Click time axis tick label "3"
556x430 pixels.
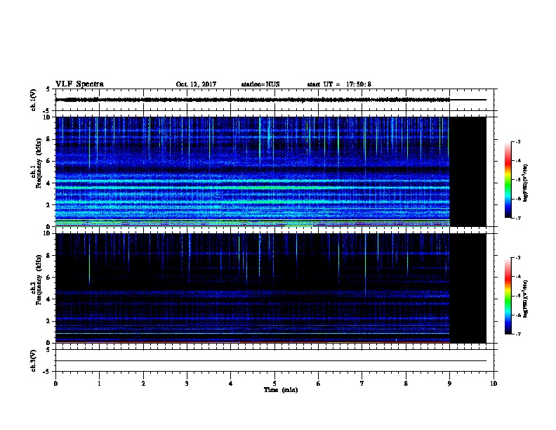tap(187, 384)
